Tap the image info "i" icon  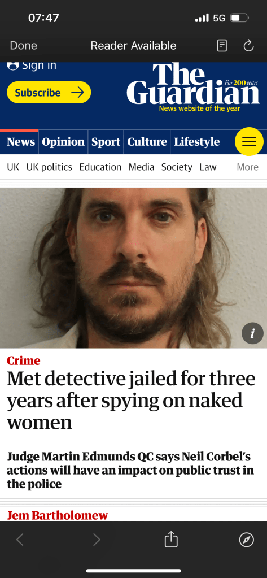(x=252, y=333)
